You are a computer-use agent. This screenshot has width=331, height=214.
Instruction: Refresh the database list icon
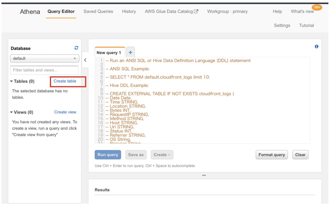(x=76, y=48)
